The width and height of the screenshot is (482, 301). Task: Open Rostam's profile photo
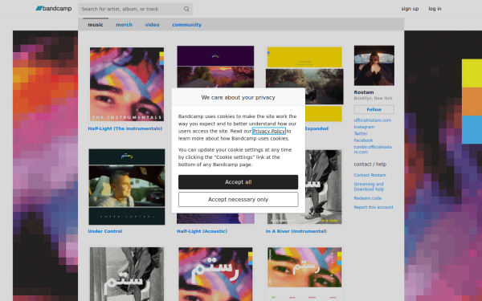tap(374, 66)
